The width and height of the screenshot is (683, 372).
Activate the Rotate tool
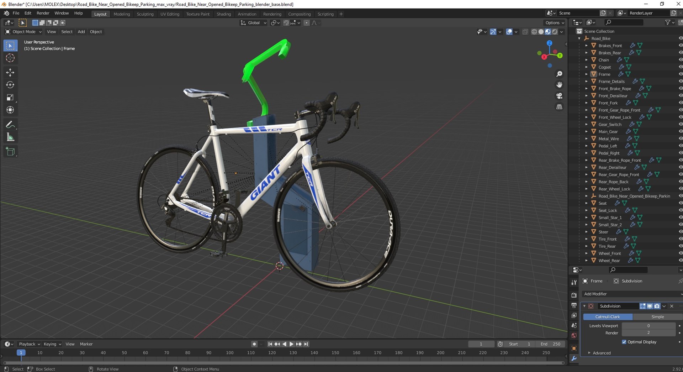click(10, 85)
